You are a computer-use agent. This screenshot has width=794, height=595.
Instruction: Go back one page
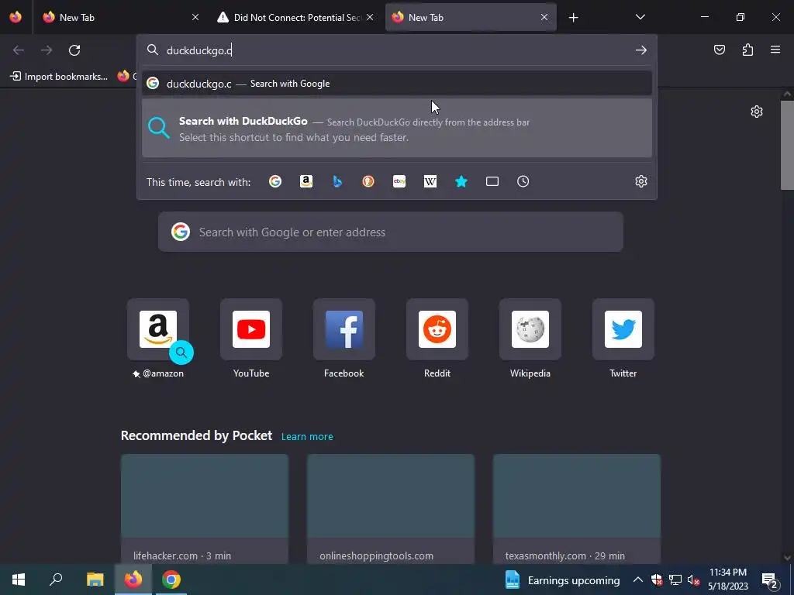tap(19, 50)
